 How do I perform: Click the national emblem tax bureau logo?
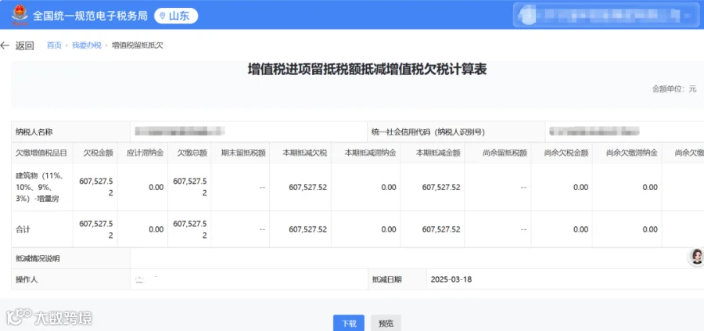pyautogui.click(x=20, y=15)
